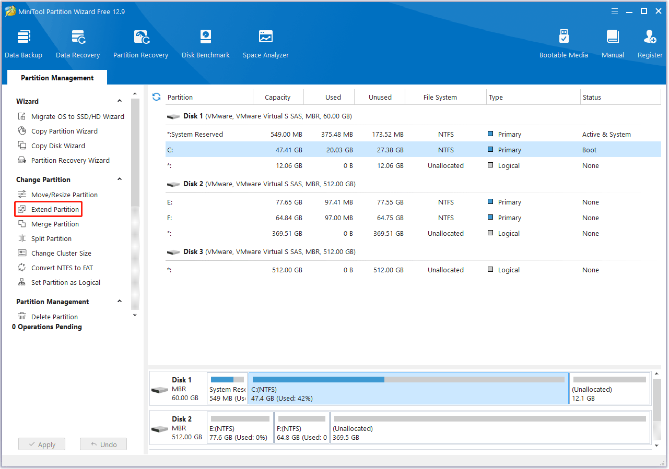Open the Data Backup tool
This screenshot has width=669, height=469.
[x=24, y=44]
